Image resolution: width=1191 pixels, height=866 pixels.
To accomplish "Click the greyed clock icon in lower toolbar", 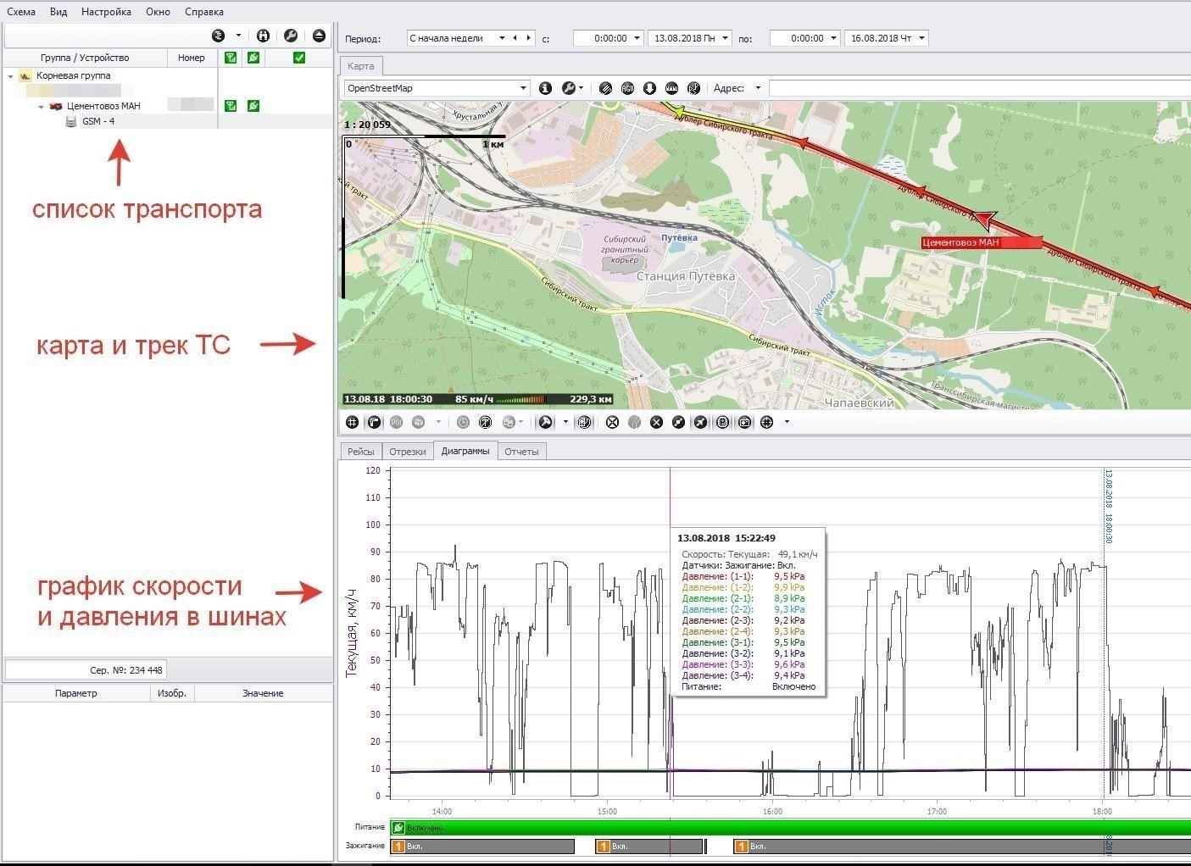I will (x=463, y=422).
